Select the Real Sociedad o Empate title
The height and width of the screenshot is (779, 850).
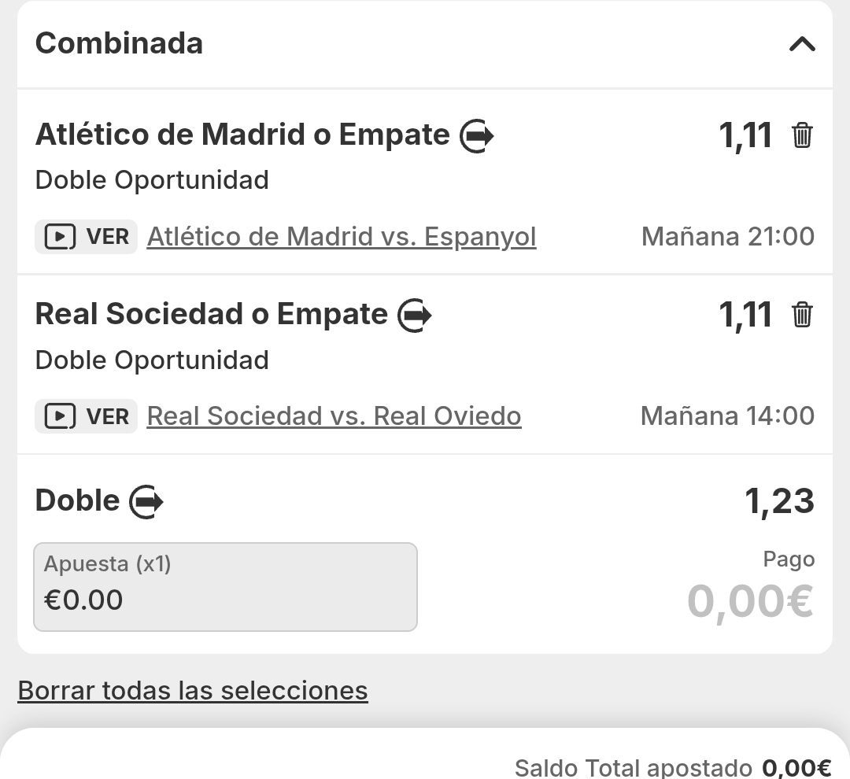point(212,315)
